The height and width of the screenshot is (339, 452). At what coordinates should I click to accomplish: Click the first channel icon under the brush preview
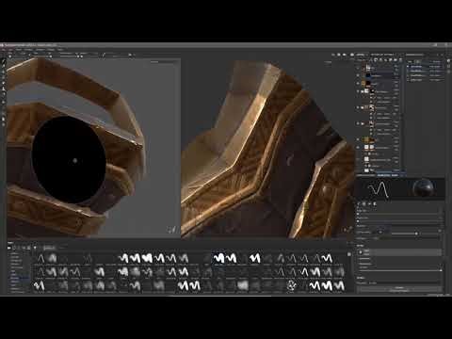360,203
